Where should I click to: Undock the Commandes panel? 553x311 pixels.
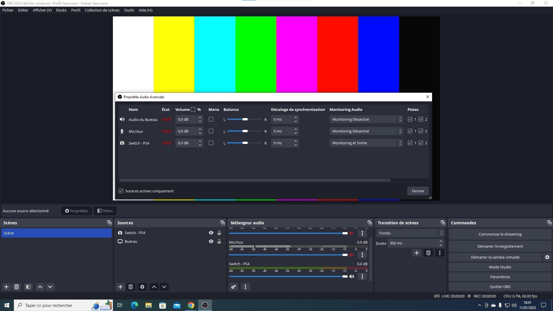pyautogui.click(x=549, y=223)
